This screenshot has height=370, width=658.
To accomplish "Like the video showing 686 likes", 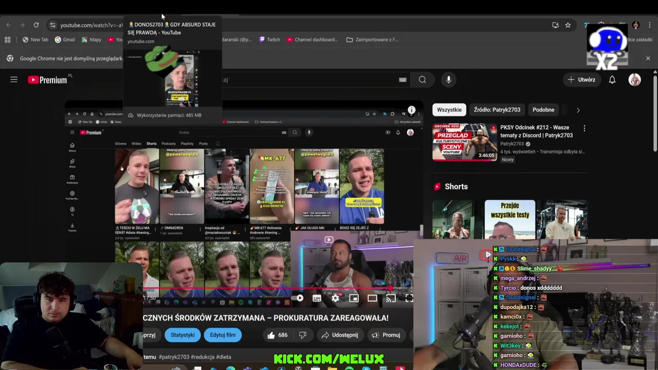I will pos(277,335).
